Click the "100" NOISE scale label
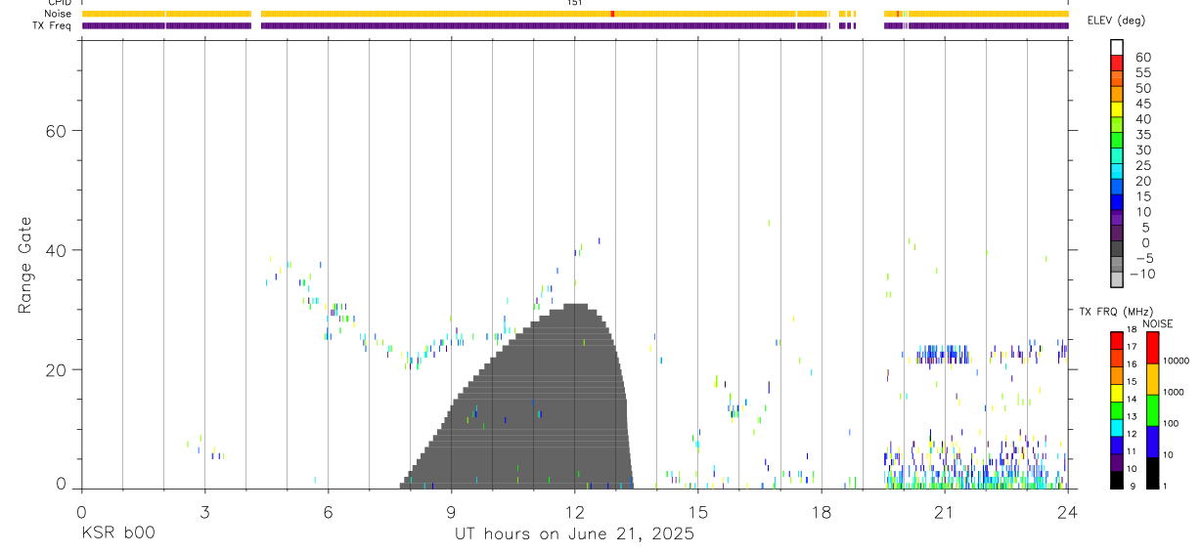 point(1172,424)
